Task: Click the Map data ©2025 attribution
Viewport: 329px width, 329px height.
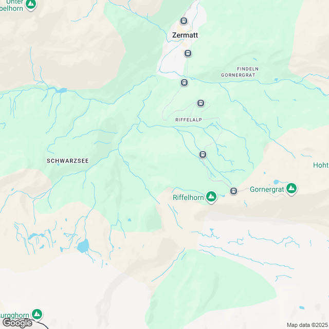Action: pyautogui.click(x=307, y=325)
